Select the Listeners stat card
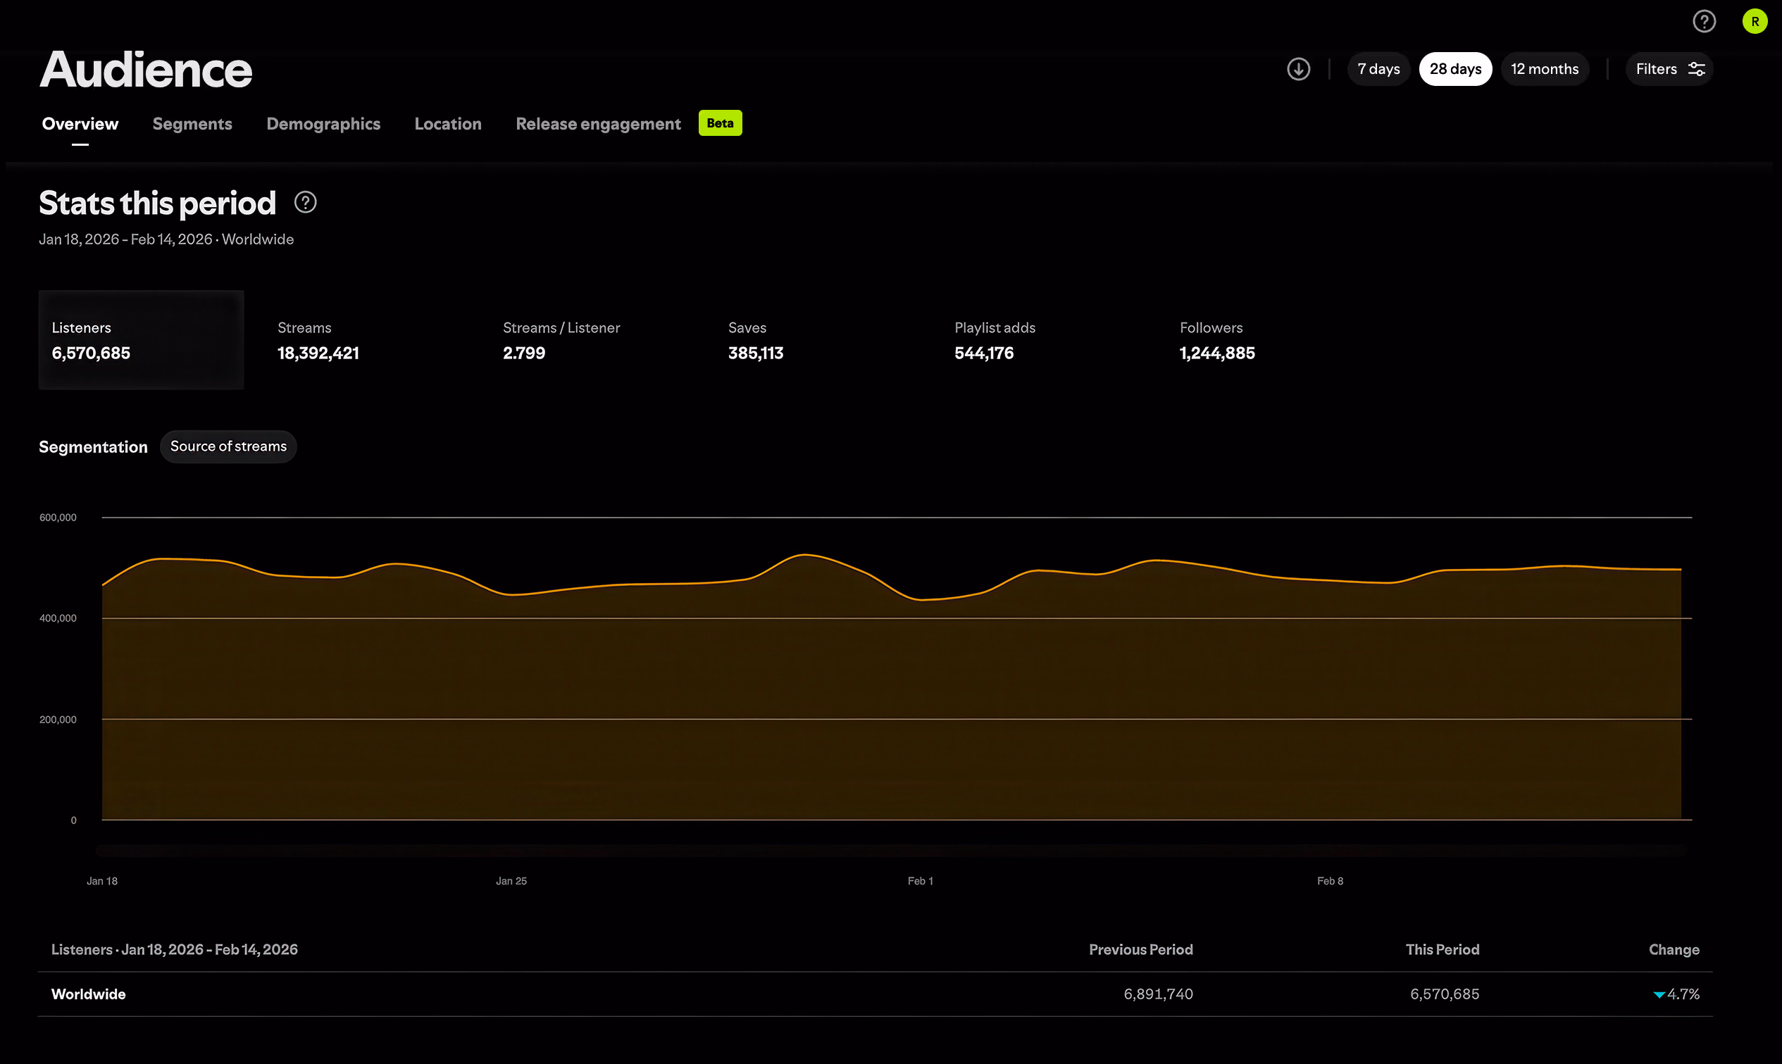 pos(142,340)
